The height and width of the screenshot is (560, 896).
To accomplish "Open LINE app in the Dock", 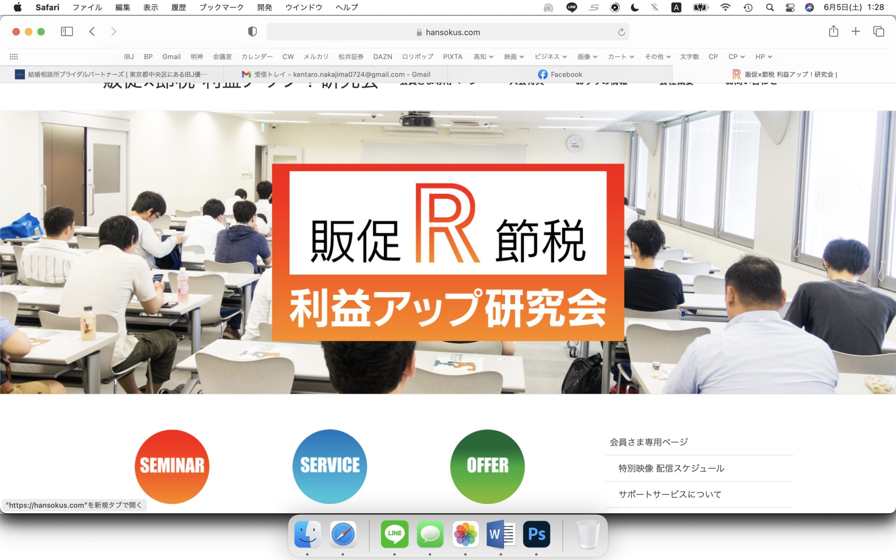I will [x=394, y=534].
